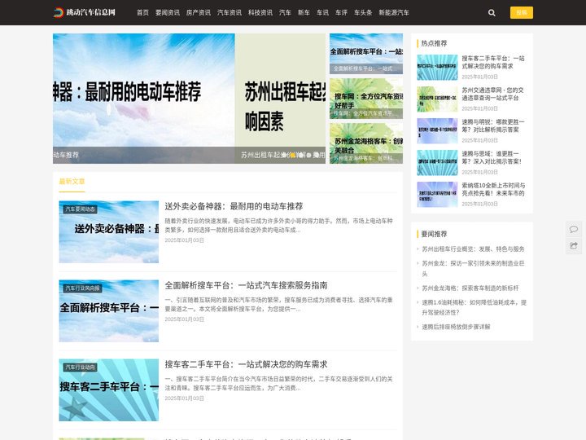The image size is (586, 440).
Task: Open side banner 搜车网：全方位汽车资讯
Action: click(366, 99)
